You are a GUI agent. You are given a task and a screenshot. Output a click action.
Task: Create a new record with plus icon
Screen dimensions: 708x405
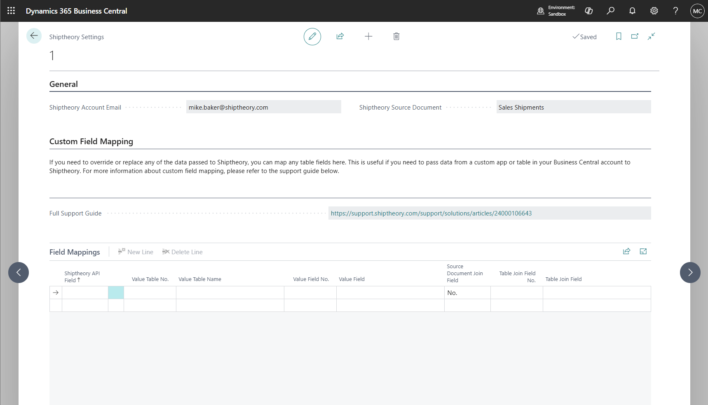(x=368, y=36)
